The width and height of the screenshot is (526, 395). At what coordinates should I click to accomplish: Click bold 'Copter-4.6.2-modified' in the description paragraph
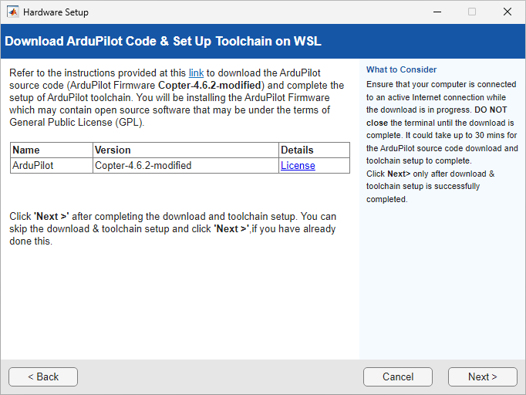211,85
